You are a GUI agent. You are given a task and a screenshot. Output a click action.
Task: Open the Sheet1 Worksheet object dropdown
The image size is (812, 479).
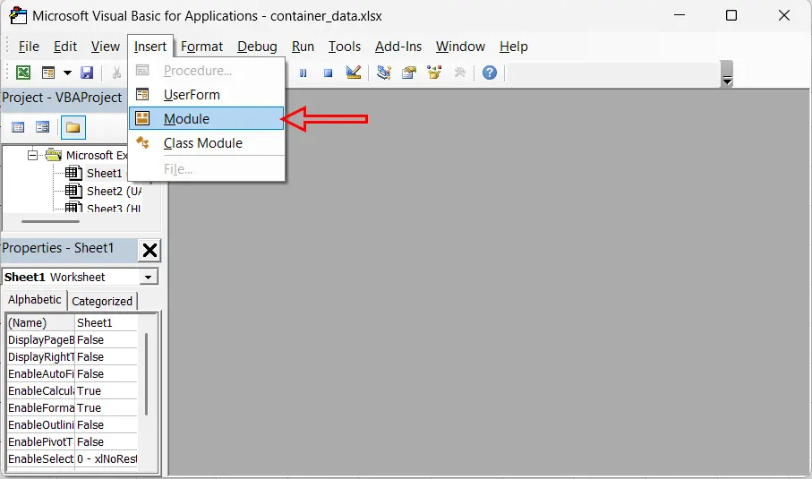(150, 278)
